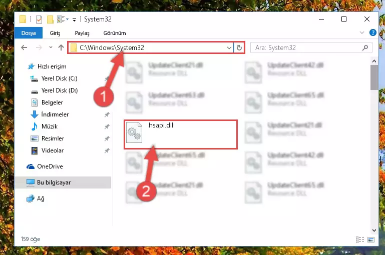This screenshot has width=385, height=255.
Task: Click the address bar path C:\Windows\System32
Action: point(112,47)
